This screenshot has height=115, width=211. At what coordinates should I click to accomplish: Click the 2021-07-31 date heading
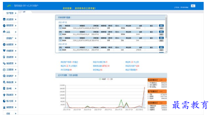click(x=62, y=22)
